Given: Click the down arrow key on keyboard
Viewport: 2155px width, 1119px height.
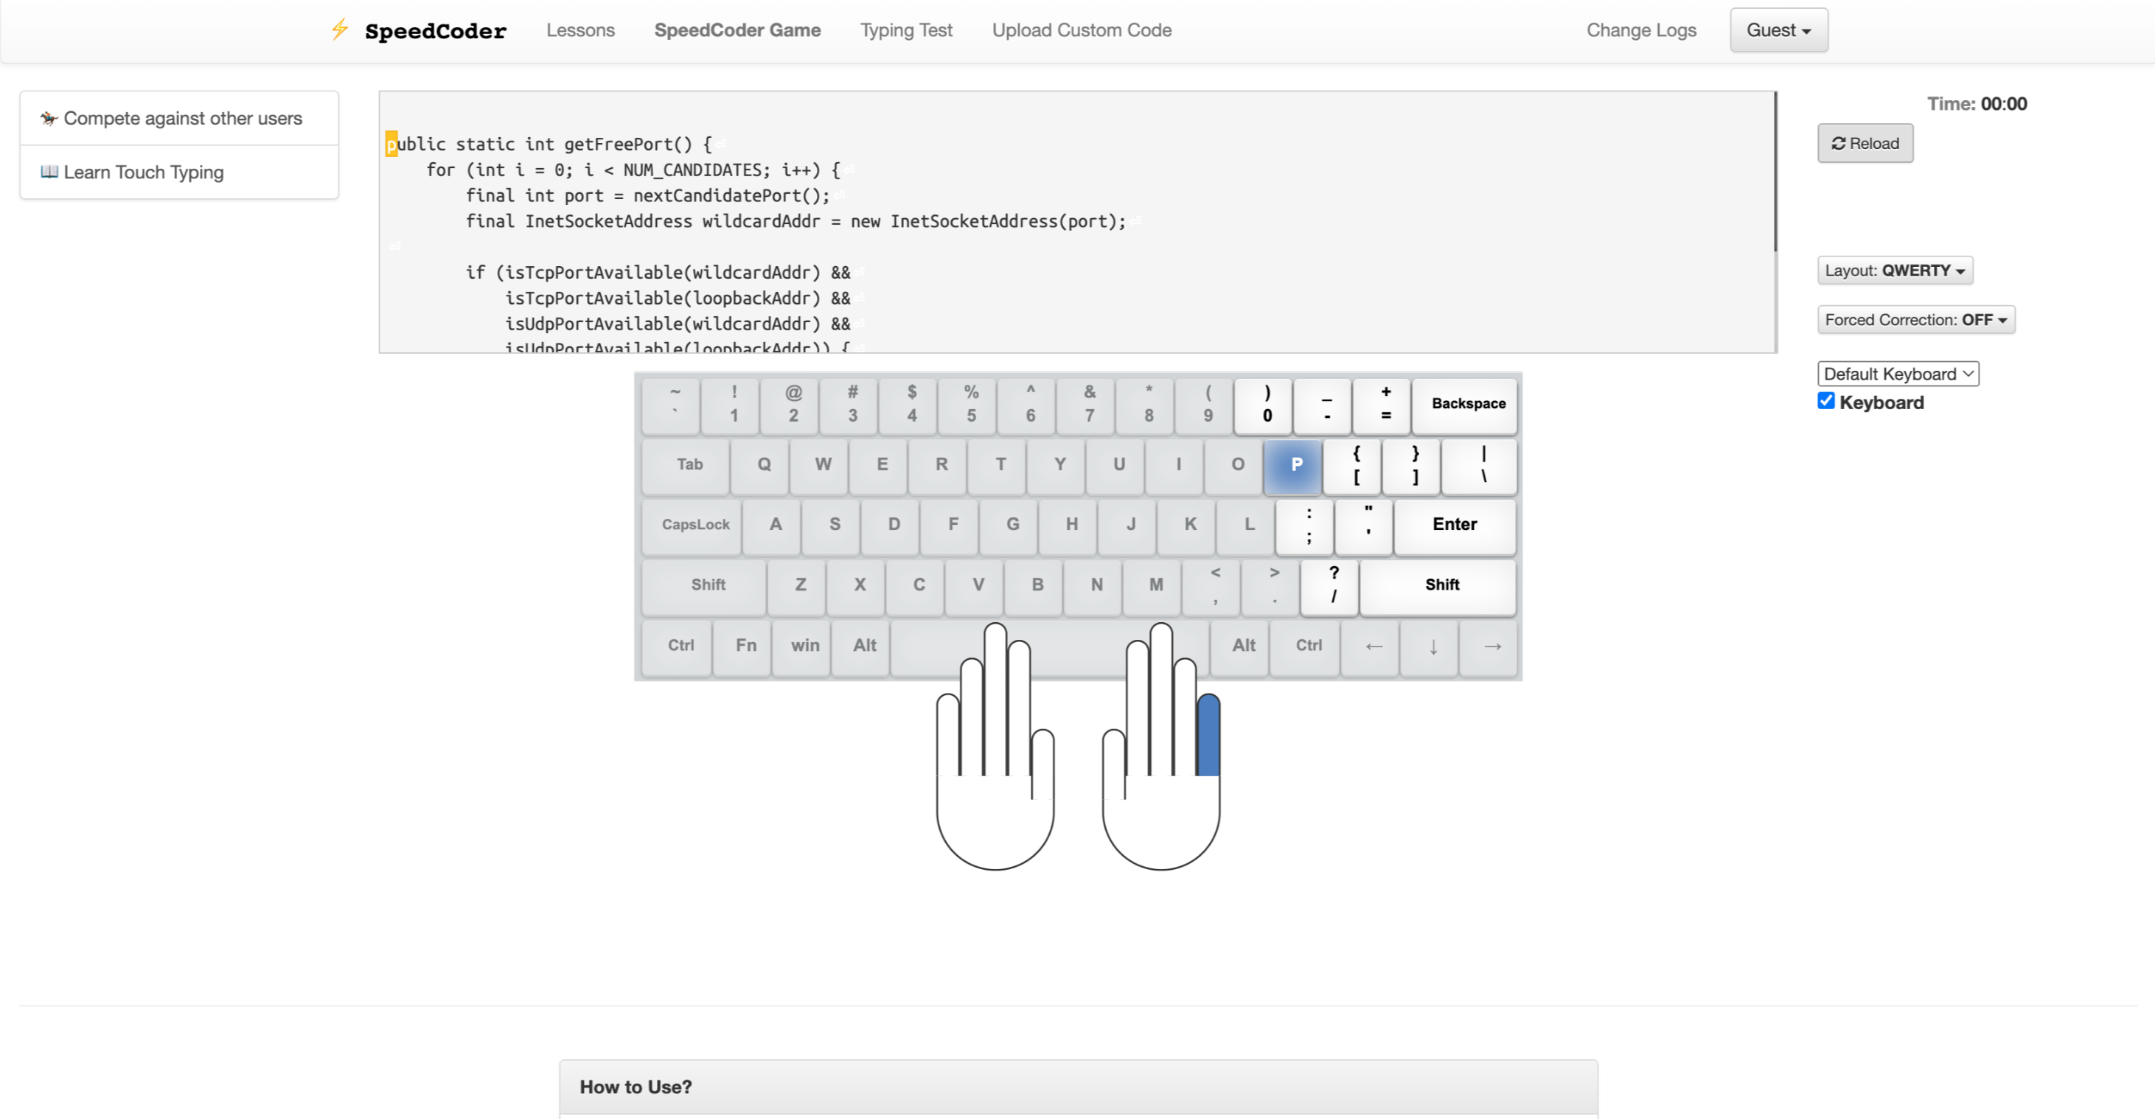Looking at the screenshot, I should (x=1432, y=646).
